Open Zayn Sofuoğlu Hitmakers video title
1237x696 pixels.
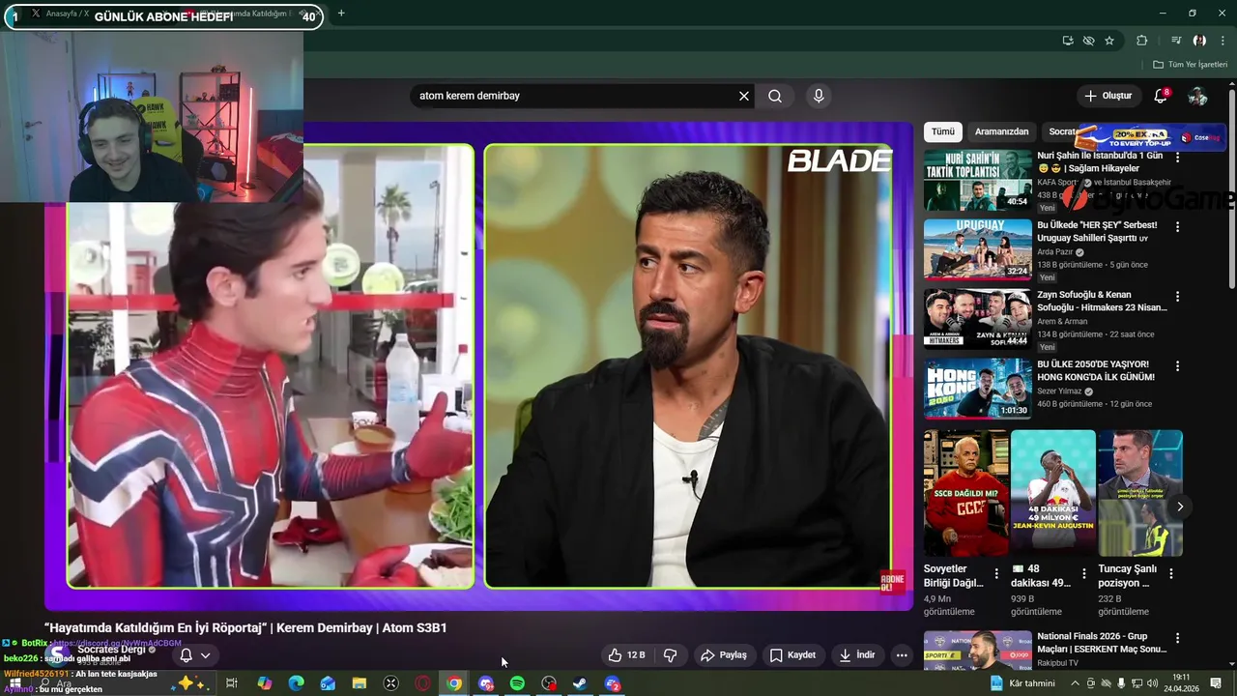[1102, 301]
